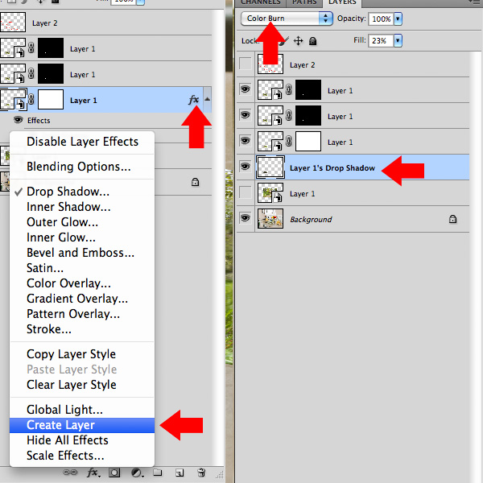This screenshot has height=483, width=483.
Task: Choose Gradient Overlay from the menu
Action: [x=82, y=299]
